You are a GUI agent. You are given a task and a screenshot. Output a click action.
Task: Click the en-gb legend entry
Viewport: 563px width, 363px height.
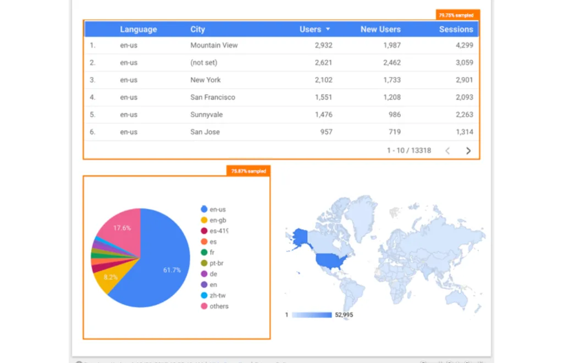pos(217,220)
